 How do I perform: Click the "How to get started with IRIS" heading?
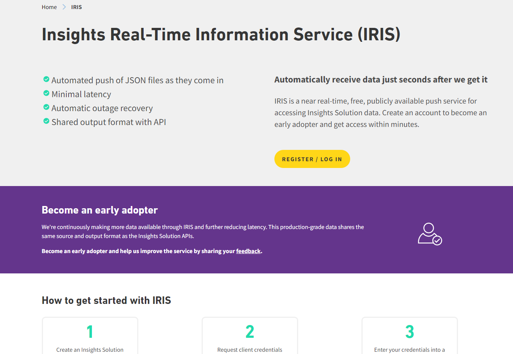(106, 300)
